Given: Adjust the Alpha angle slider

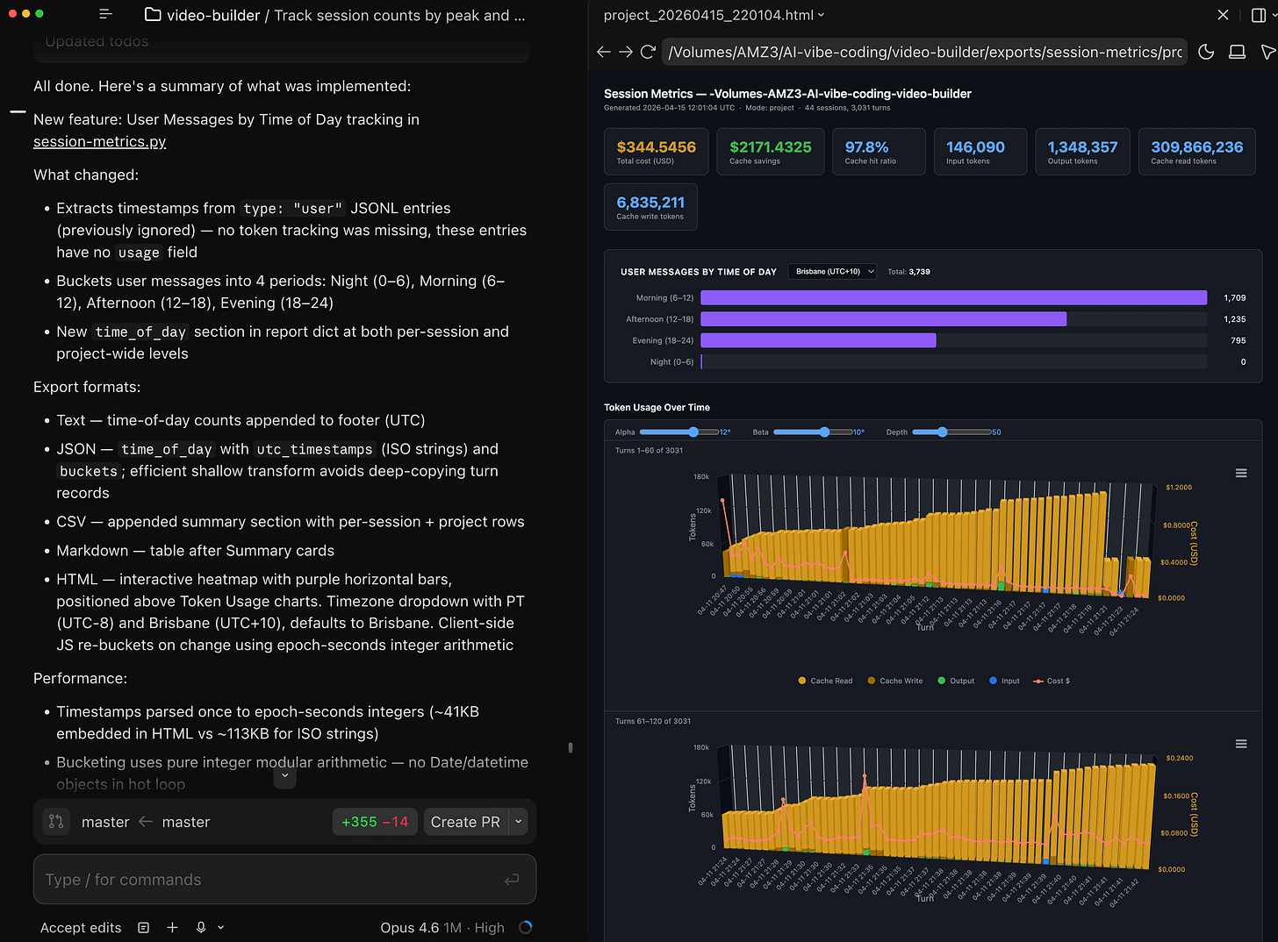Looking at the screenshot, I should coord(693,432).
